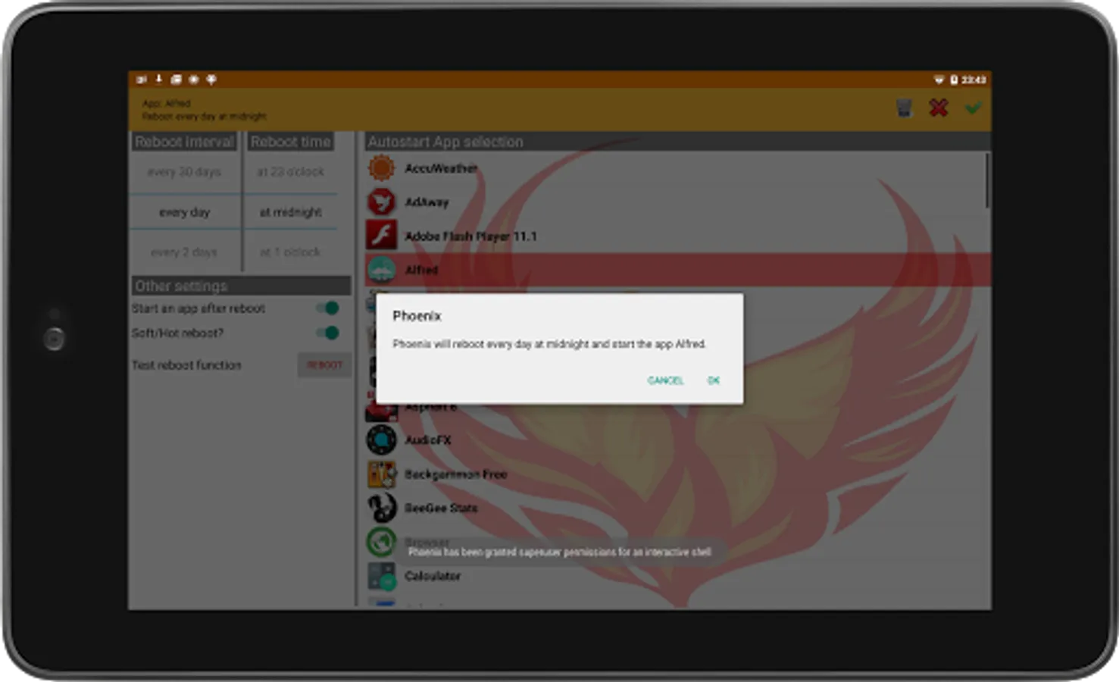The height and width of the screenshot is (682, 1119).
Task: Select the Browser app globe icon
Action: tap(381, 542)
